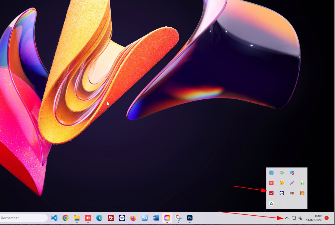Click the safely remove hardware tray icon
This screenshot has height=225, width=335.
(281, 173)
